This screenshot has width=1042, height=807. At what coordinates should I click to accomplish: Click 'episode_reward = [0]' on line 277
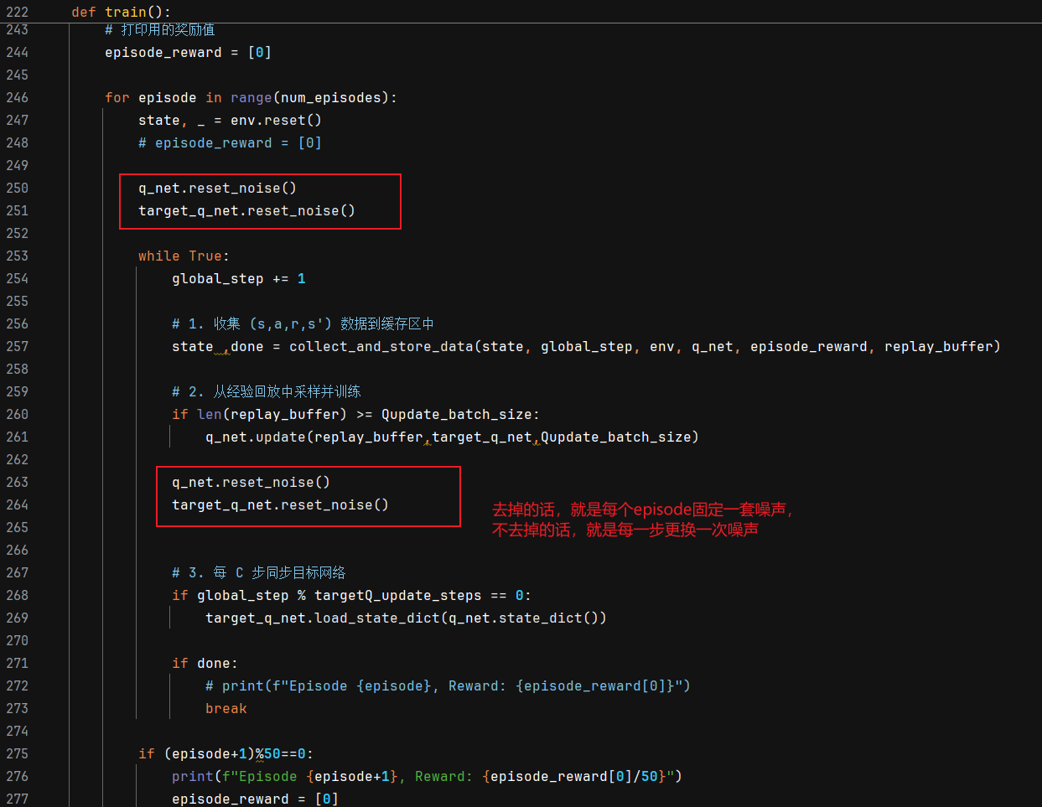pyautogui.click(x=255, y=799)
